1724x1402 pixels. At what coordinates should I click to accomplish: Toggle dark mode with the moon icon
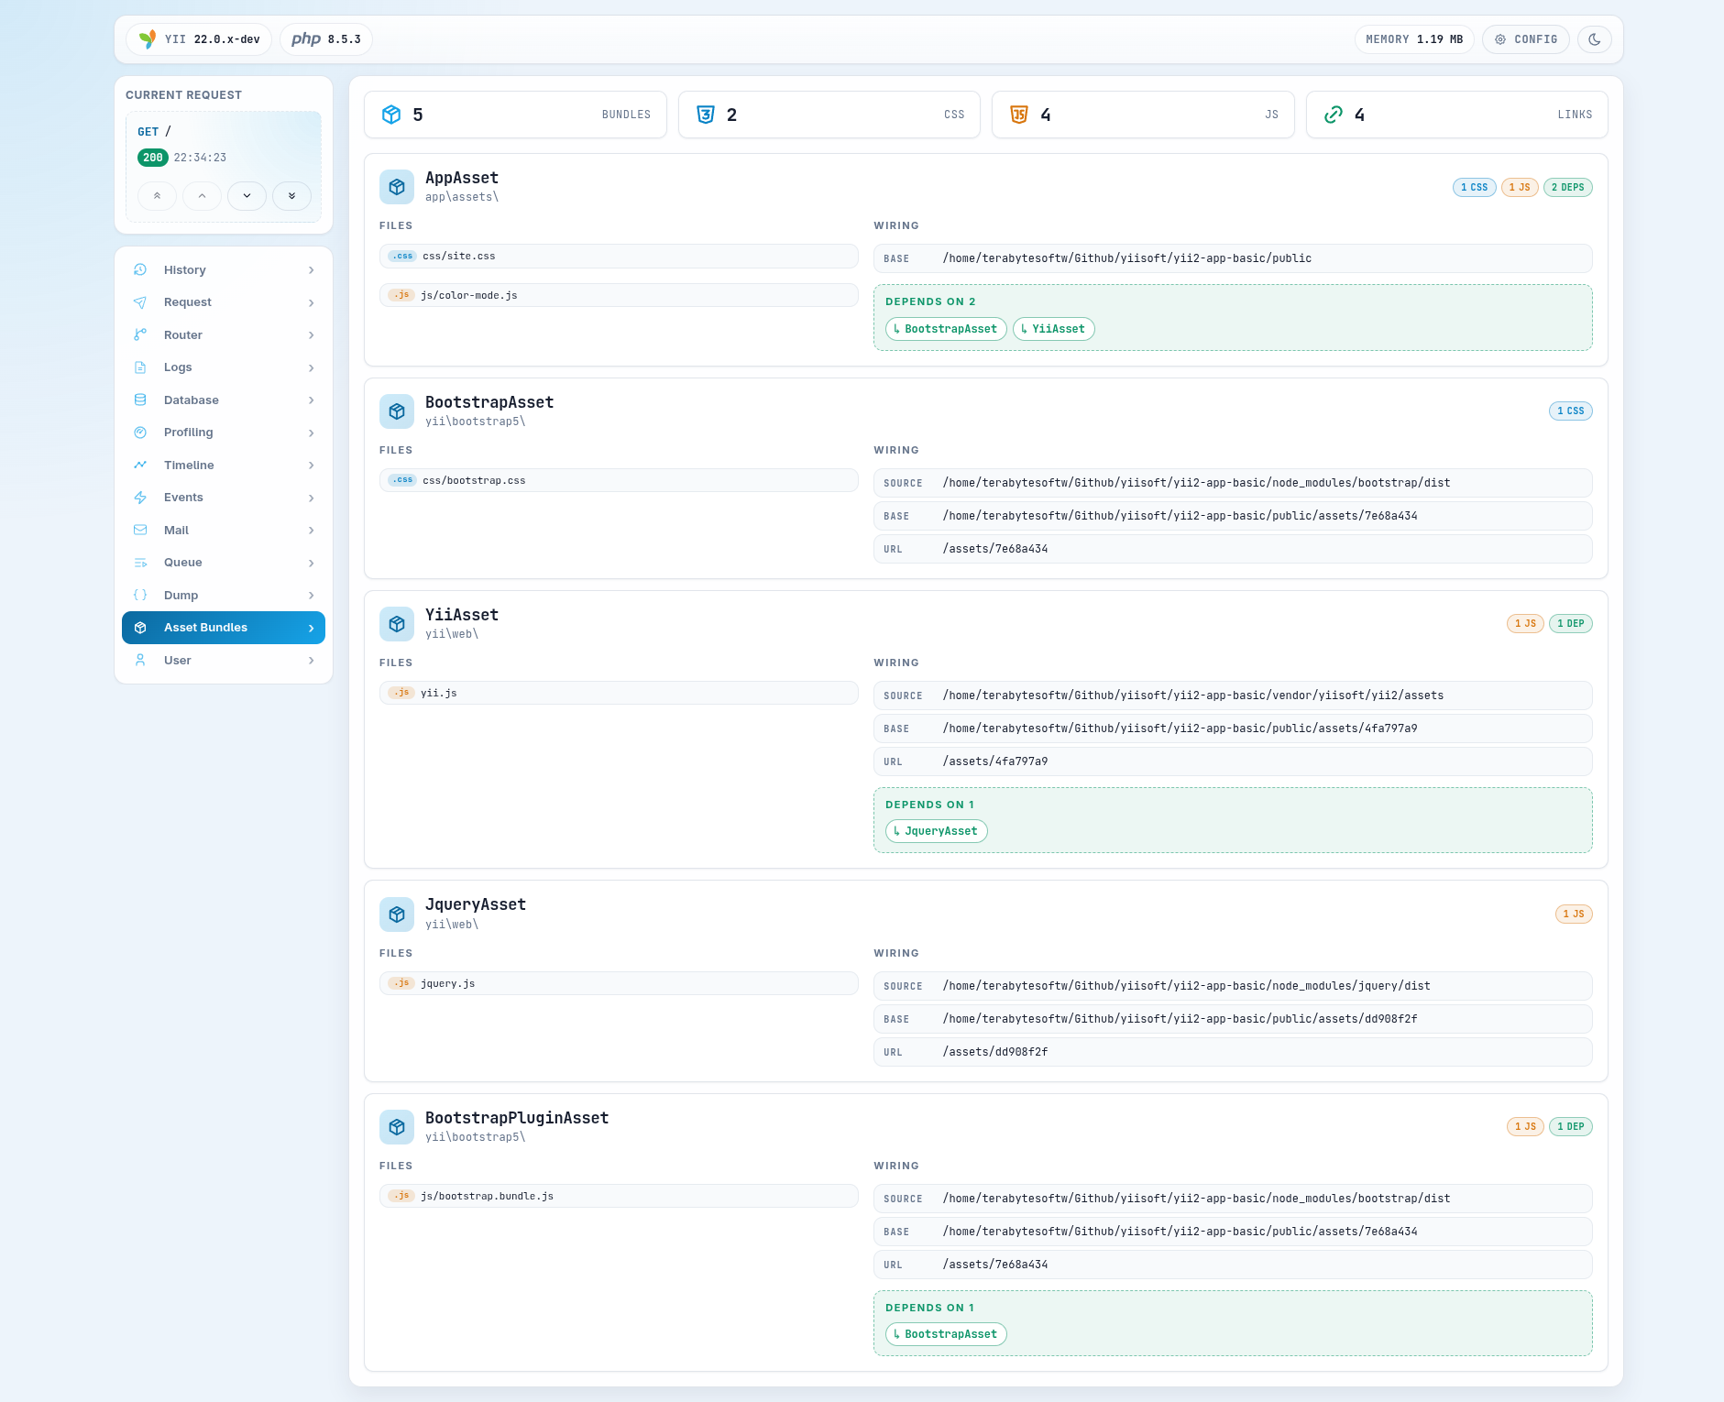point(1595,39)
